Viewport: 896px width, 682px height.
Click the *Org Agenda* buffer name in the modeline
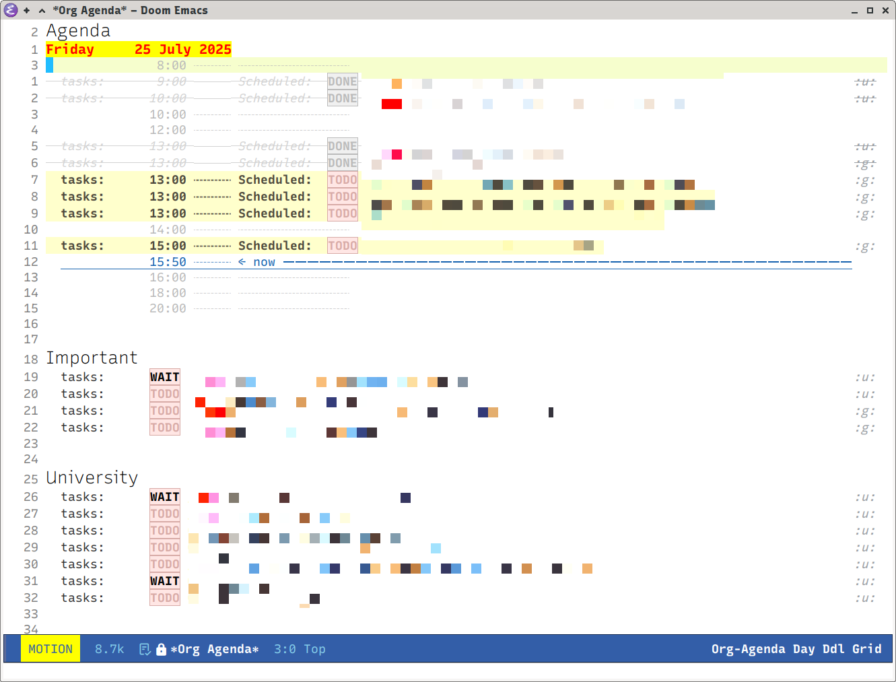(x=214, y=649)
